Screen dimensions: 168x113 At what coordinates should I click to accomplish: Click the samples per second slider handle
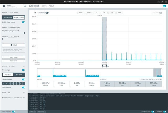point(24,33)
